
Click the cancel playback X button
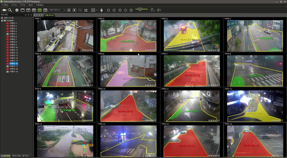(131, 10)
